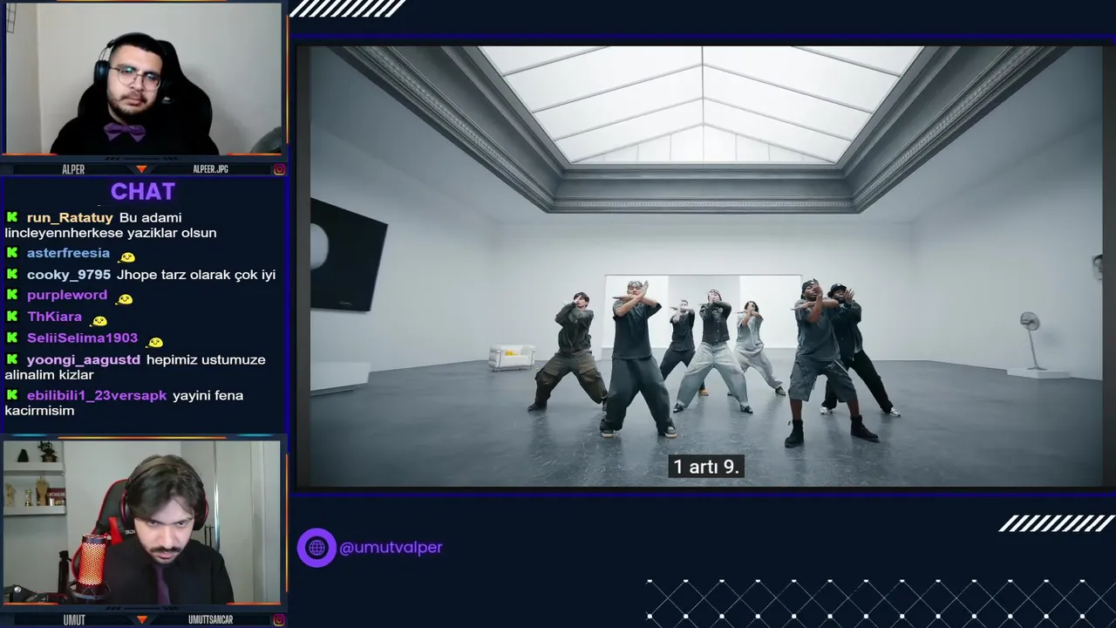Screen dimensions: 1116x628
Task: Click the Kick badge beside ThKiara
Action: point(12,317)
